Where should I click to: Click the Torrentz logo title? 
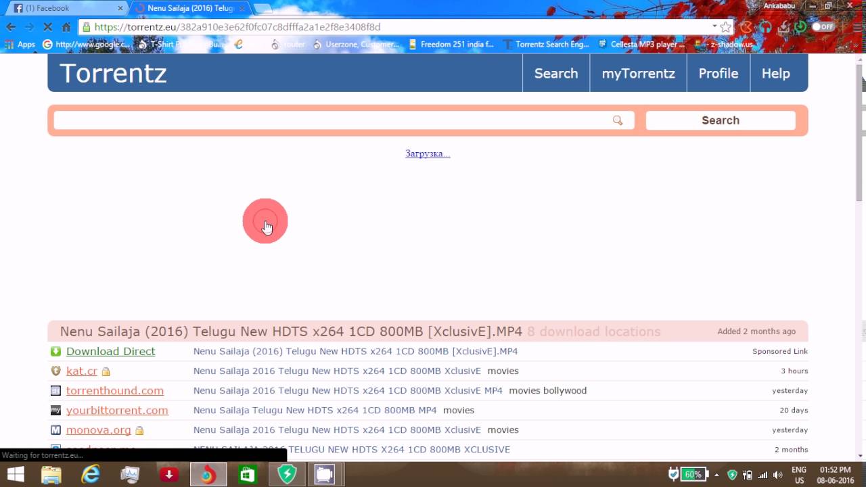(x=113, y=73)
